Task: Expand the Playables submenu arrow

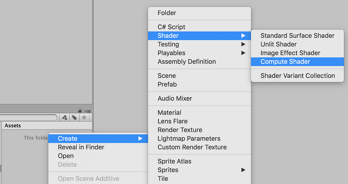Action: click(x=243, y=53)
